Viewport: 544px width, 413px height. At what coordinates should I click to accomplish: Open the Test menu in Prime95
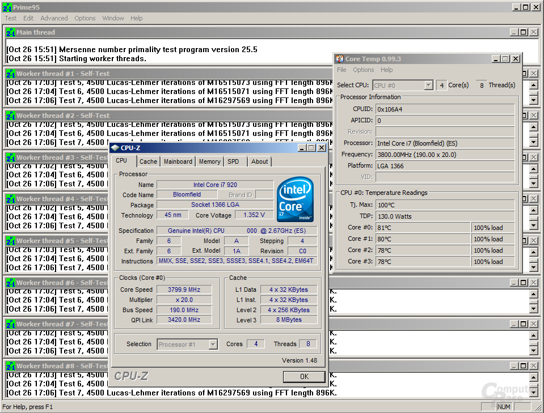[10, 18]
